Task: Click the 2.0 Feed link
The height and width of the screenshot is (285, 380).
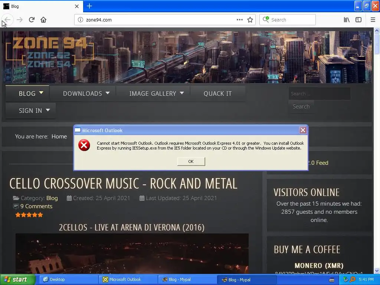Action: (318, 163)
